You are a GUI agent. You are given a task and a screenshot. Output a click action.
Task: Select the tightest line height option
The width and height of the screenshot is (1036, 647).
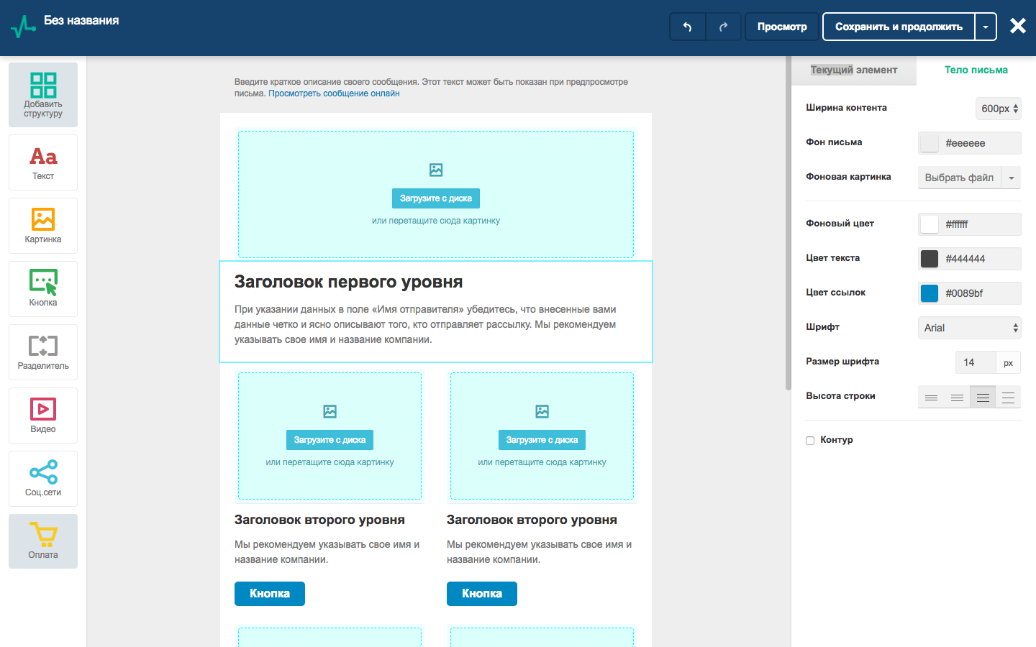point(932,396)
